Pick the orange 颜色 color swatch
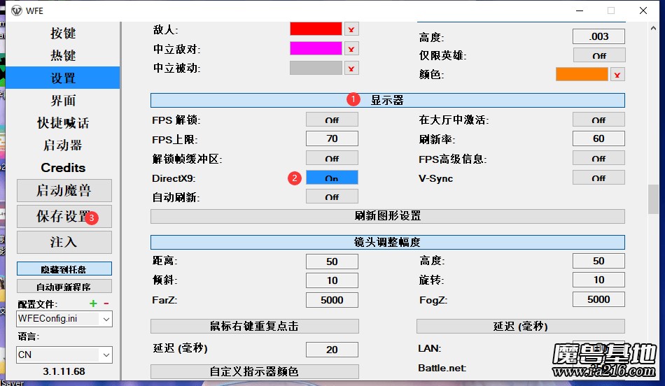The width and height of the screenshot is (665, 386). pyautogui.click(x=582, y=74)
